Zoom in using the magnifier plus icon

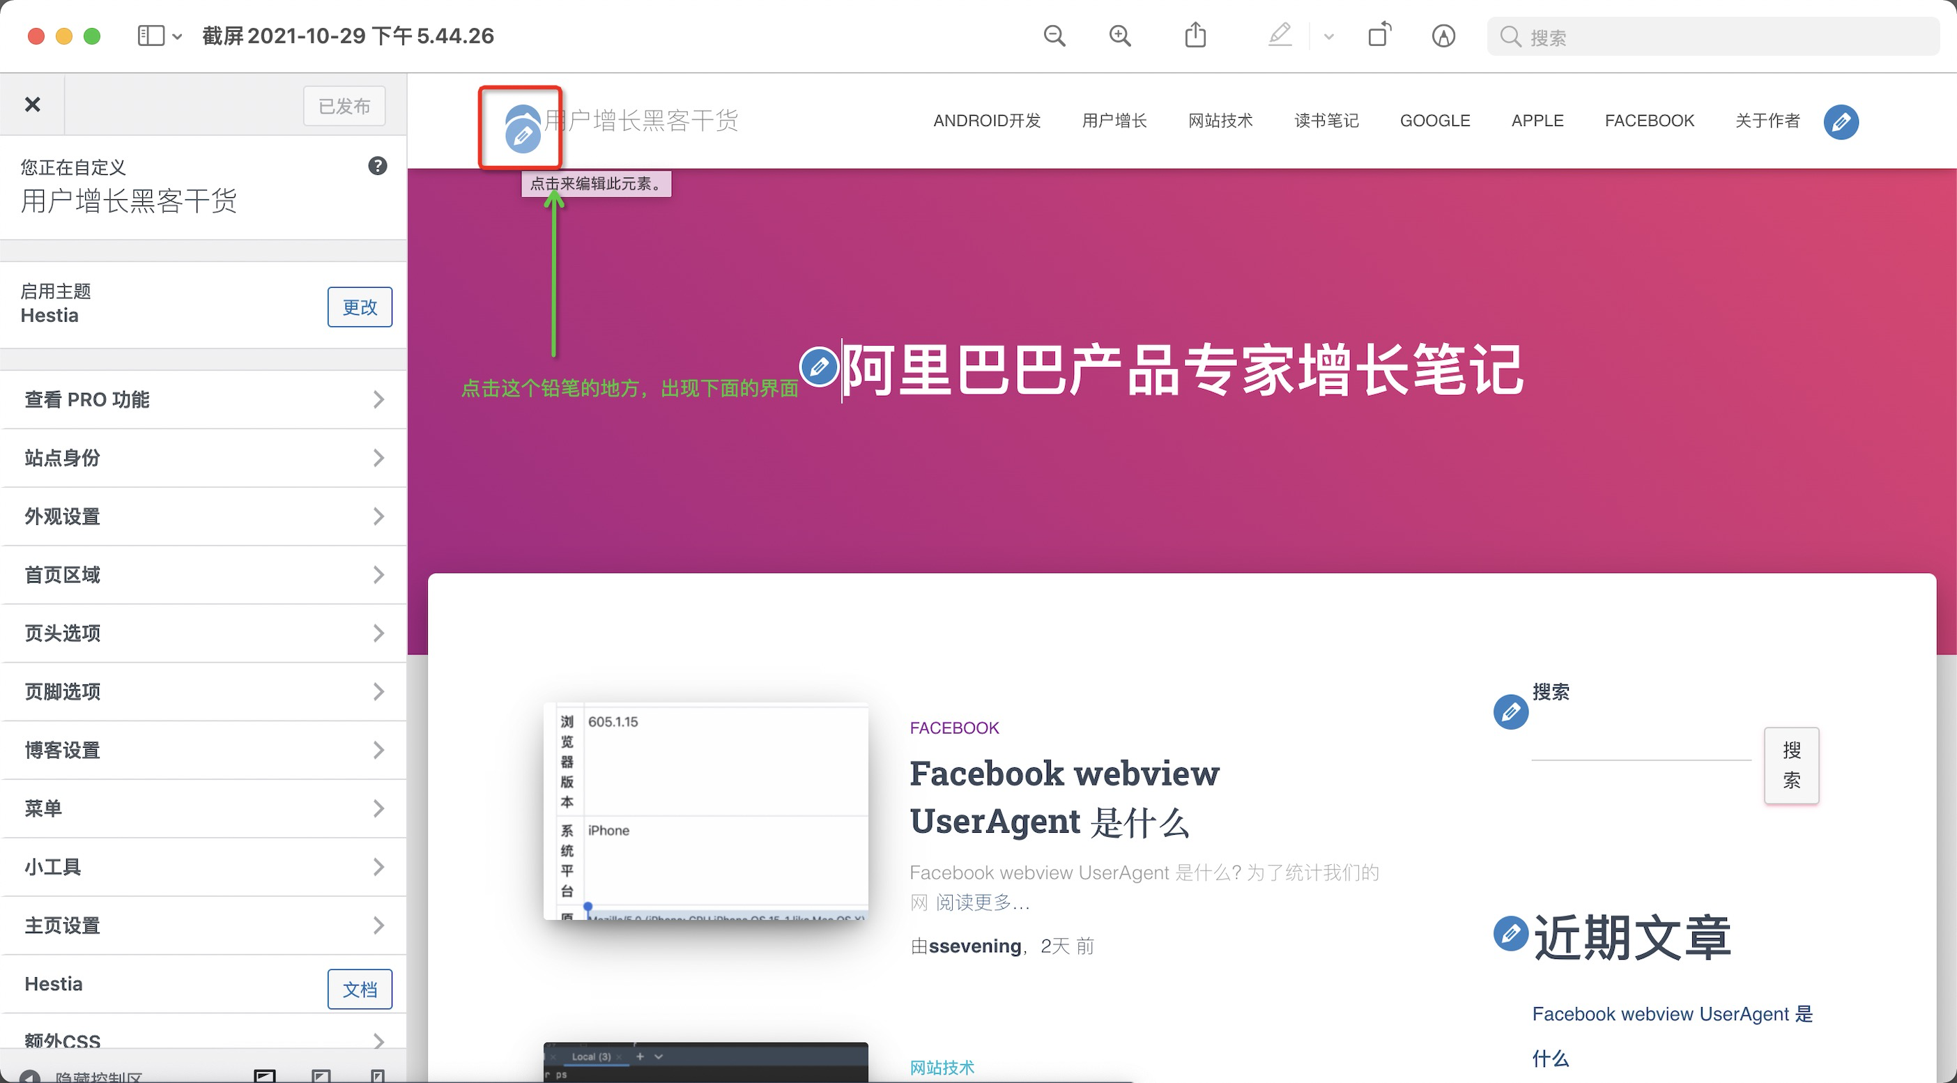click(x=1120, y=36)
